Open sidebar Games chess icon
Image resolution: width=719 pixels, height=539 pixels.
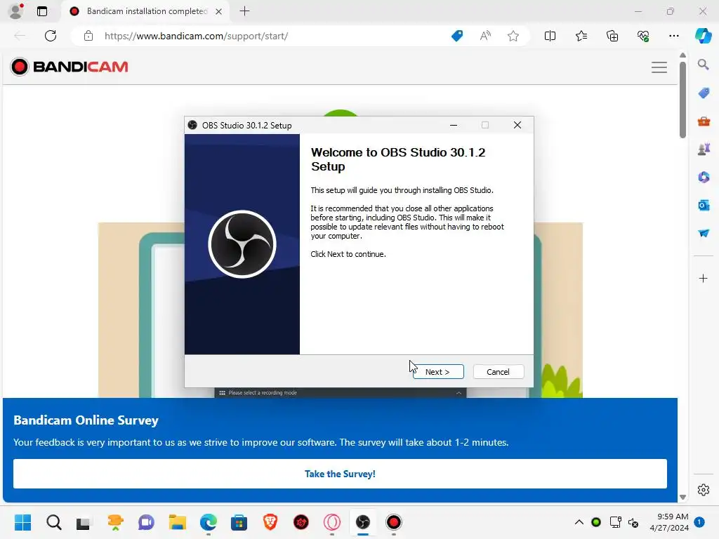point(704,149)
